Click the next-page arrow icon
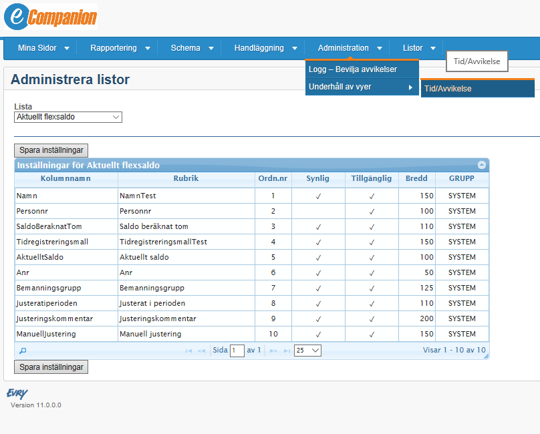540x434 pixels. tap(273, 350)
